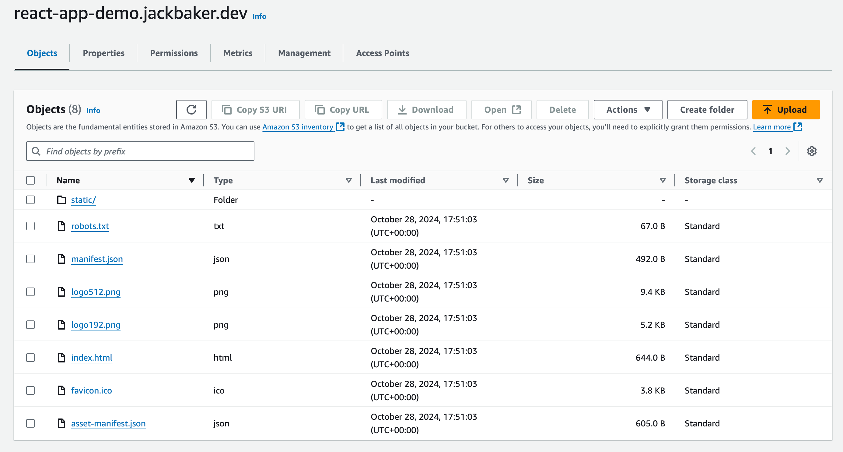Open the Properties tab

tap(103, 53)
